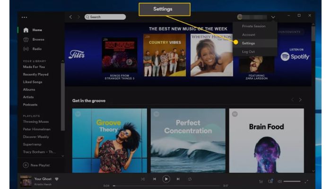The width and height of the screenshot is (331, 189).
Task: Open Radio in the sidebar
Action: [37, 49]
